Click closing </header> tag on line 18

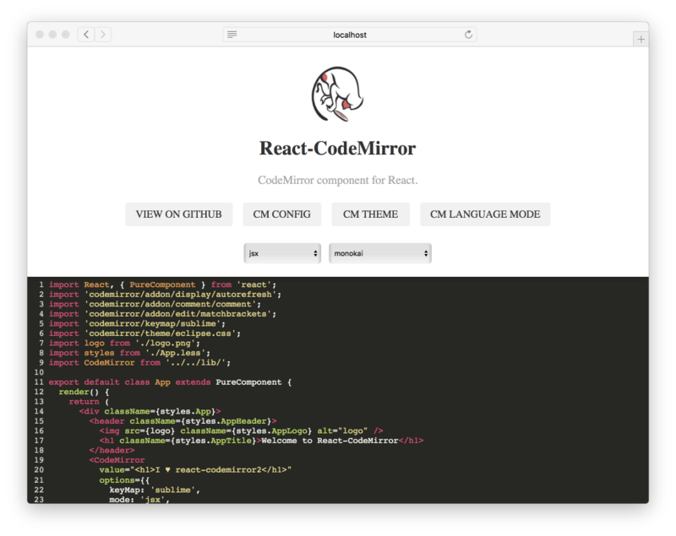pos(112,451)
